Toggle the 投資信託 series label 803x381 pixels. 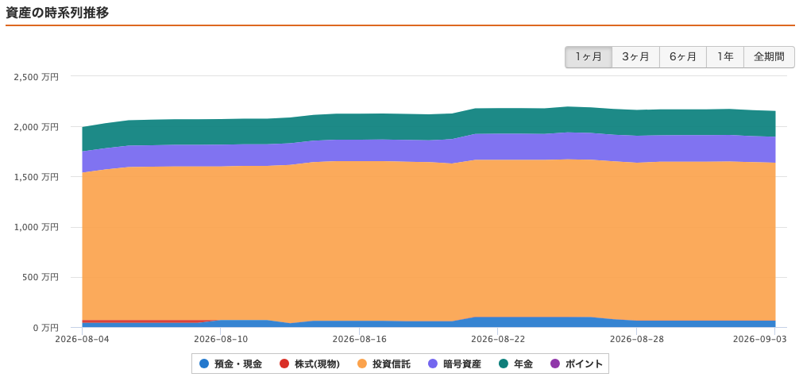pyautogui.click(x=392, y=364)
